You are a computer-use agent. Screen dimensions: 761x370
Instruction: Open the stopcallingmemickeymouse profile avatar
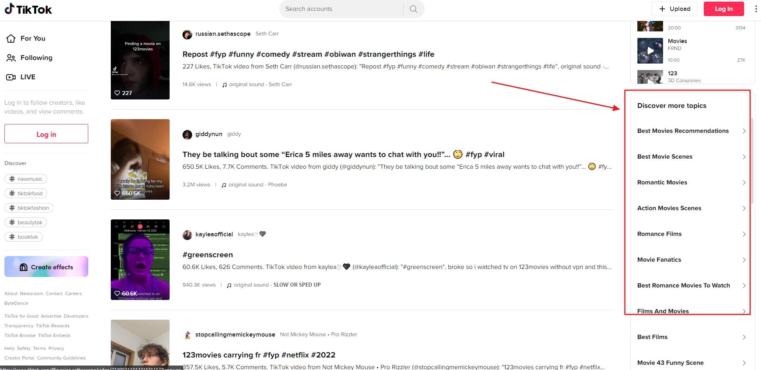pyautogui.click(x=187, y=335)
